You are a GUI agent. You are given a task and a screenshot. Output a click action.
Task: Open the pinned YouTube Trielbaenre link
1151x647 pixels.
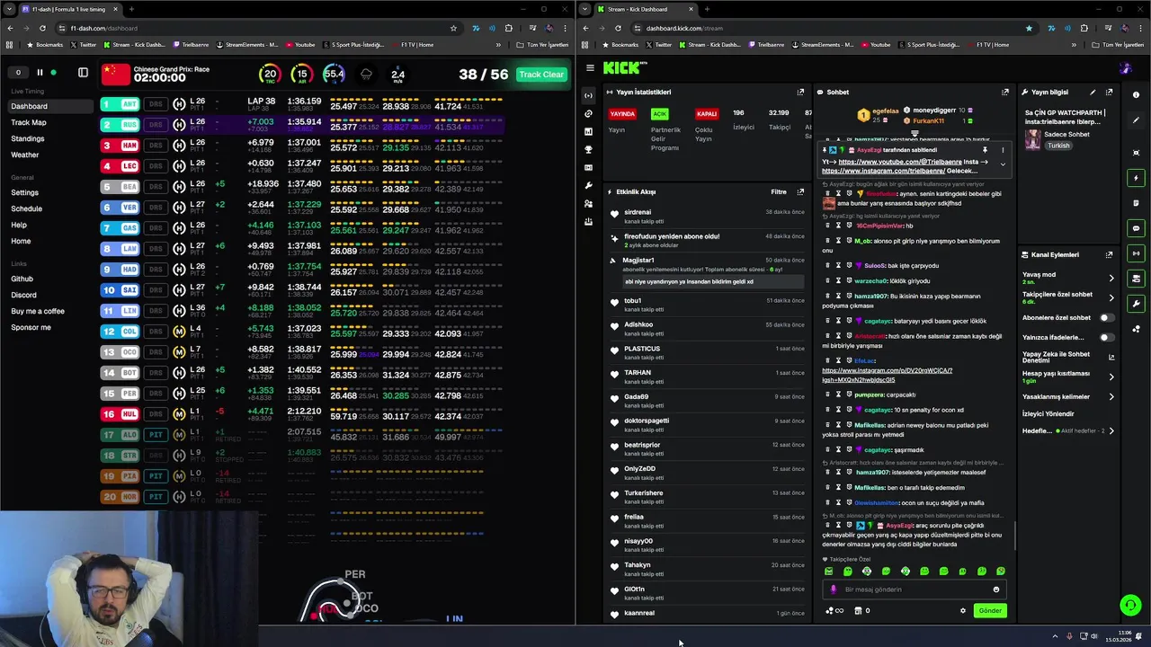900,162
